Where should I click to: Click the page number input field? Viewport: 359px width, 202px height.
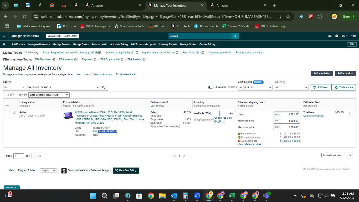[x=19, y=156]
